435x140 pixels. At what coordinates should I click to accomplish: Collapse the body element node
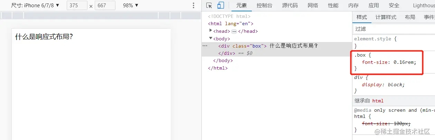(x=211, y=38)
